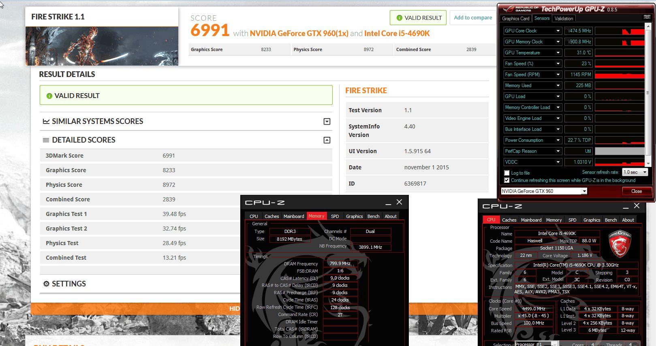The image size is (656, 346).
Task: Click the Add to compare button
Action: click(x=473, y=18)
